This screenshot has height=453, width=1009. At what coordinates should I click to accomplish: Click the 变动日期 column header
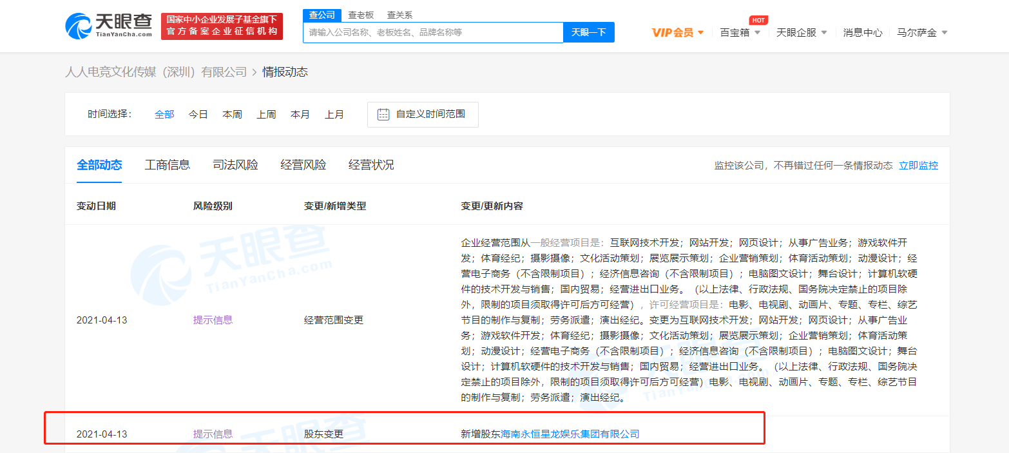(96, 206)
